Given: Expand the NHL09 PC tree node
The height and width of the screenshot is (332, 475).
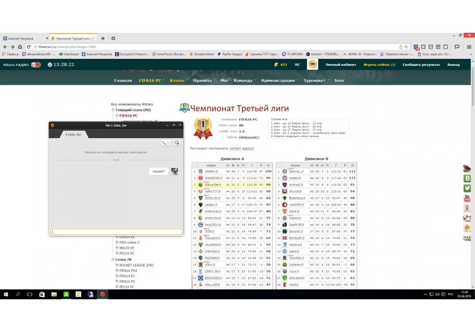Looking at the screenshot, I should (x=117, y=248).
